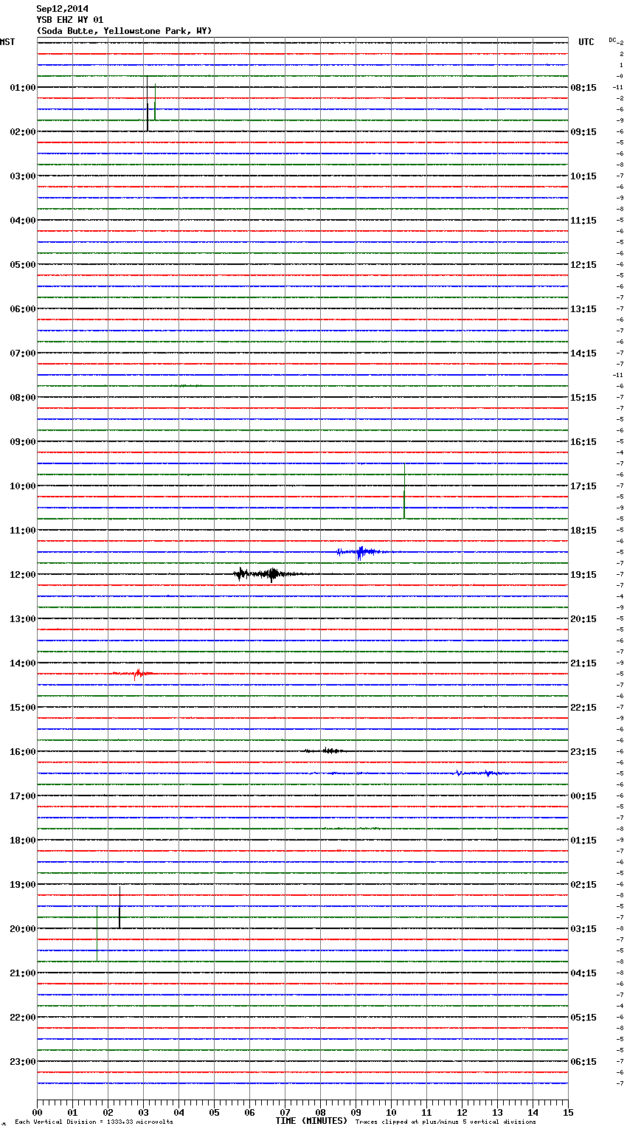The width and height of the screenshot is (627, 1132).
Task: Click the black vertical spike between 19:00 and 20:00
Action: [x=119, y=907]
